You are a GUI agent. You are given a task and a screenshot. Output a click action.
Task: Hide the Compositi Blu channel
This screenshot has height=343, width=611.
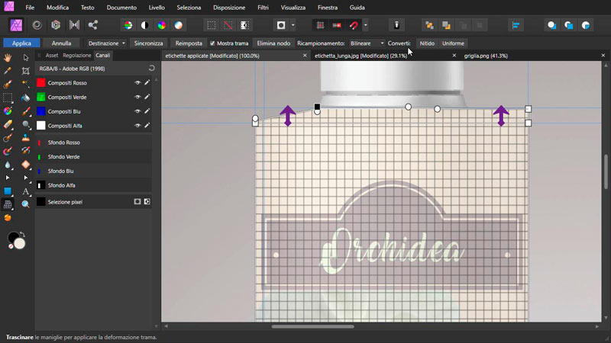pyautogui.click(x=137, y=111)
